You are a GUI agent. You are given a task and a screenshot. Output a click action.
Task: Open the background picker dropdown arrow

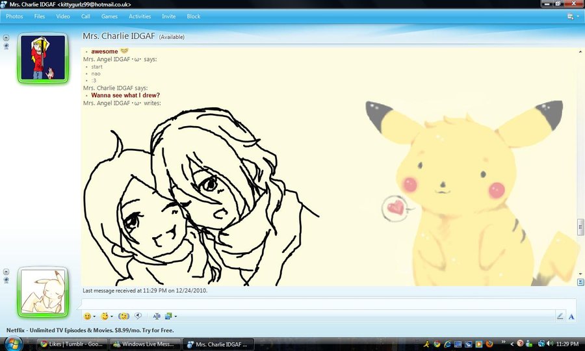coord(175,317)
